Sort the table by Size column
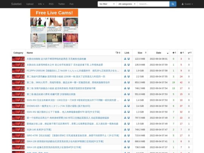Image resolution: width=204 pixels, height=153 pixels. [140, 53]
